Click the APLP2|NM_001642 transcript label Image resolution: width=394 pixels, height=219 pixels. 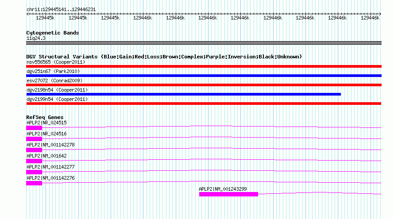tap(46, 156)
